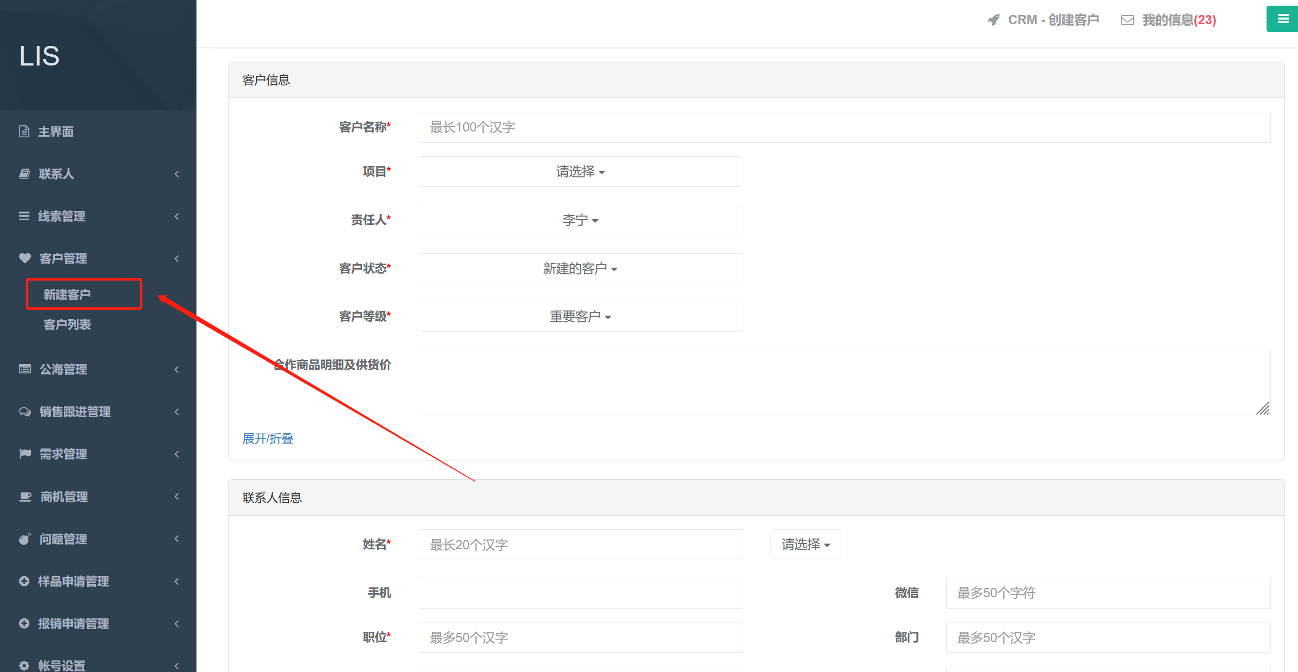Screen dimensions: 1298x672
Task: Expand the 需求管理 menu chevron
Action: coord(177,454)
